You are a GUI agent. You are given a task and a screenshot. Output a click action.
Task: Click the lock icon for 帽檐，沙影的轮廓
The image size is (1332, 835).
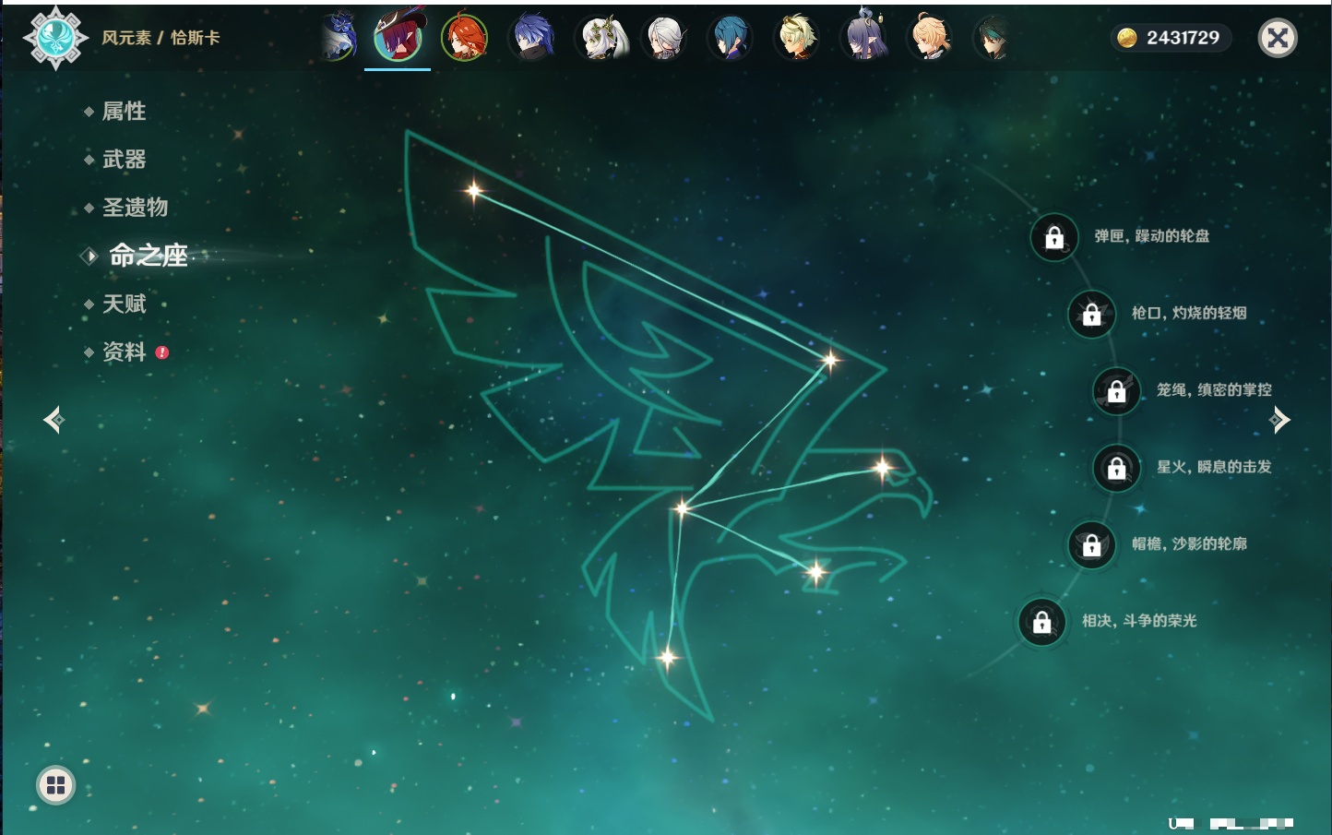(x=1092, y=545)
